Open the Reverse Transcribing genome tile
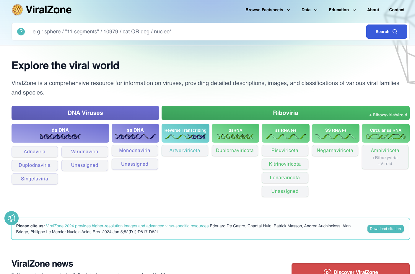The width and height of the screenshot is (415, 274). 185,133
